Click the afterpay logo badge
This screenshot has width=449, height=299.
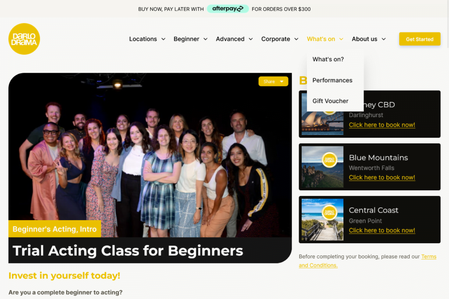pos(228,9)
